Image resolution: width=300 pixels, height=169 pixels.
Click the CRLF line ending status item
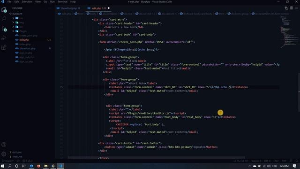point(276,161)
